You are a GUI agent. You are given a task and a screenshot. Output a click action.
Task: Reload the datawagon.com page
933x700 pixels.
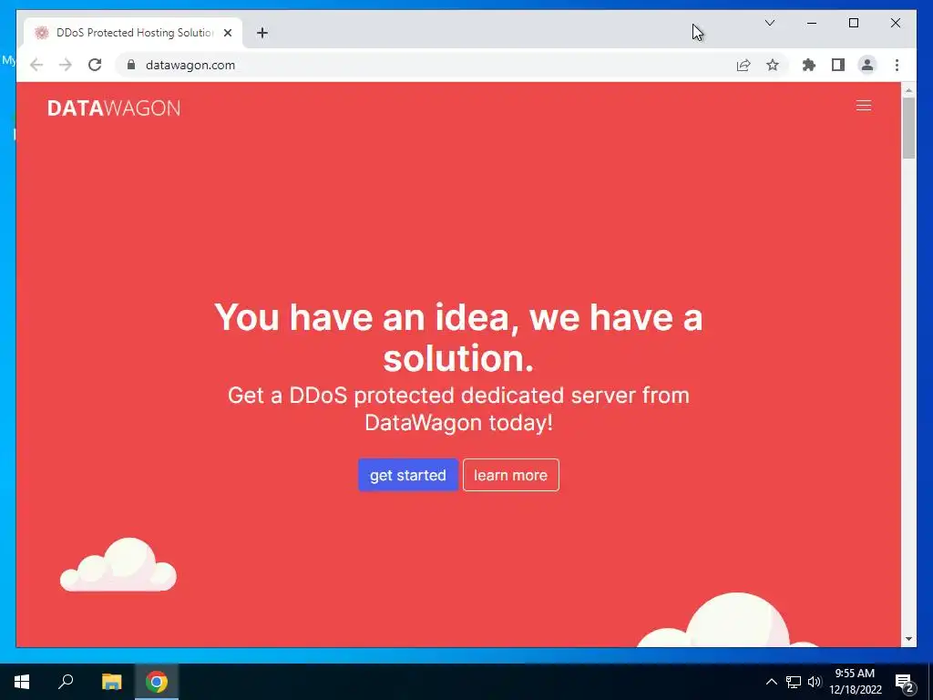[95, 65]
